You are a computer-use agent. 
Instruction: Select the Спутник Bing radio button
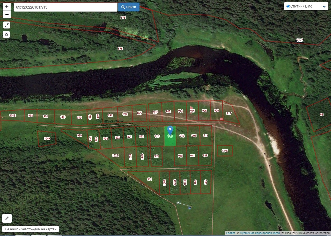[x=288, y=6]
